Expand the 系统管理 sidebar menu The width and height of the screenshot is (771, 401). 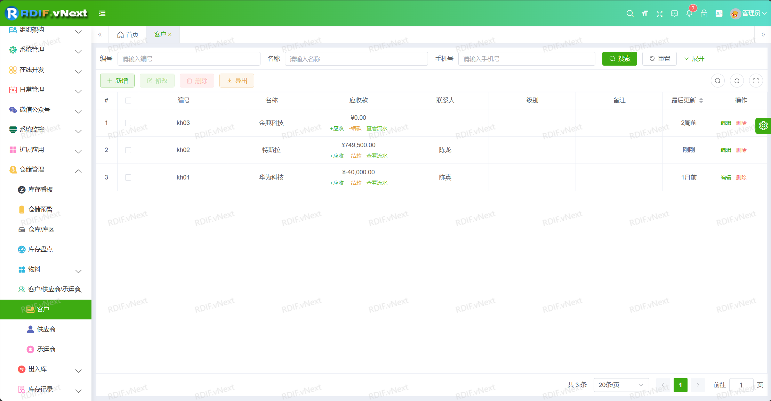[x=45, y=50]
